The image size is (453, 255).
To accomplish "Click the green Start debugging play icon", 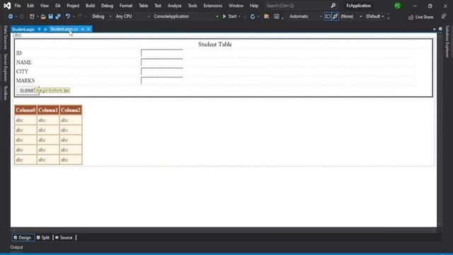I will point(224,16).
